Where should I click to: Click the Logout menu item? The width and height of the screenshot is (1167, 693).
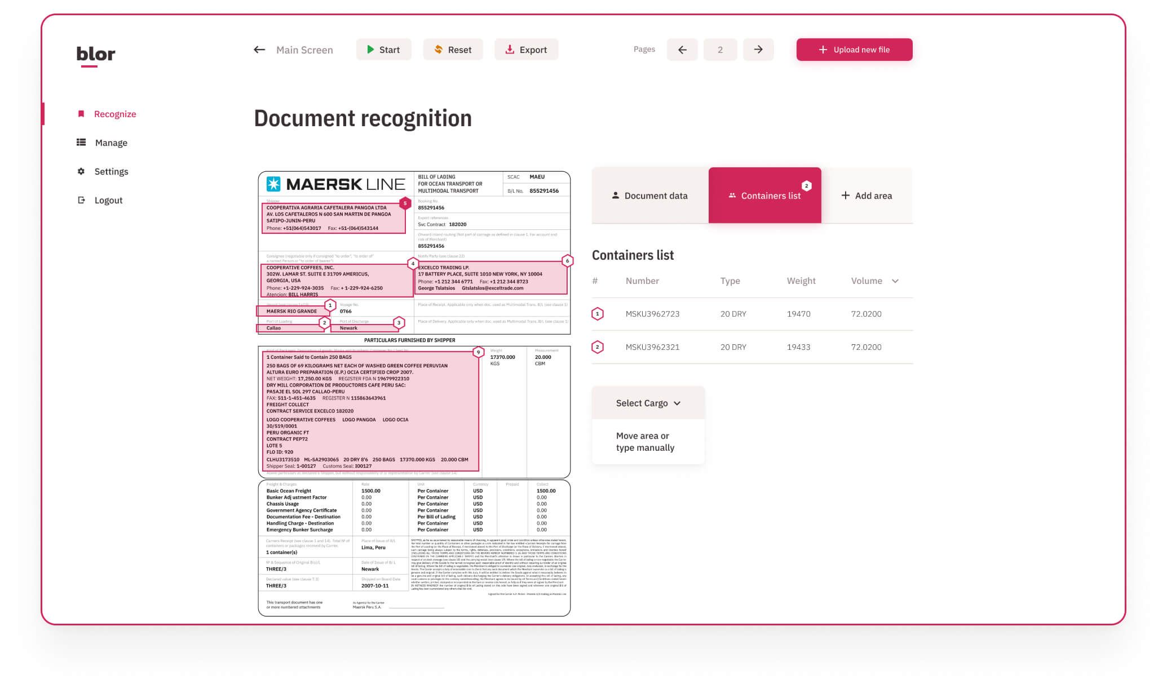[108, 201]
